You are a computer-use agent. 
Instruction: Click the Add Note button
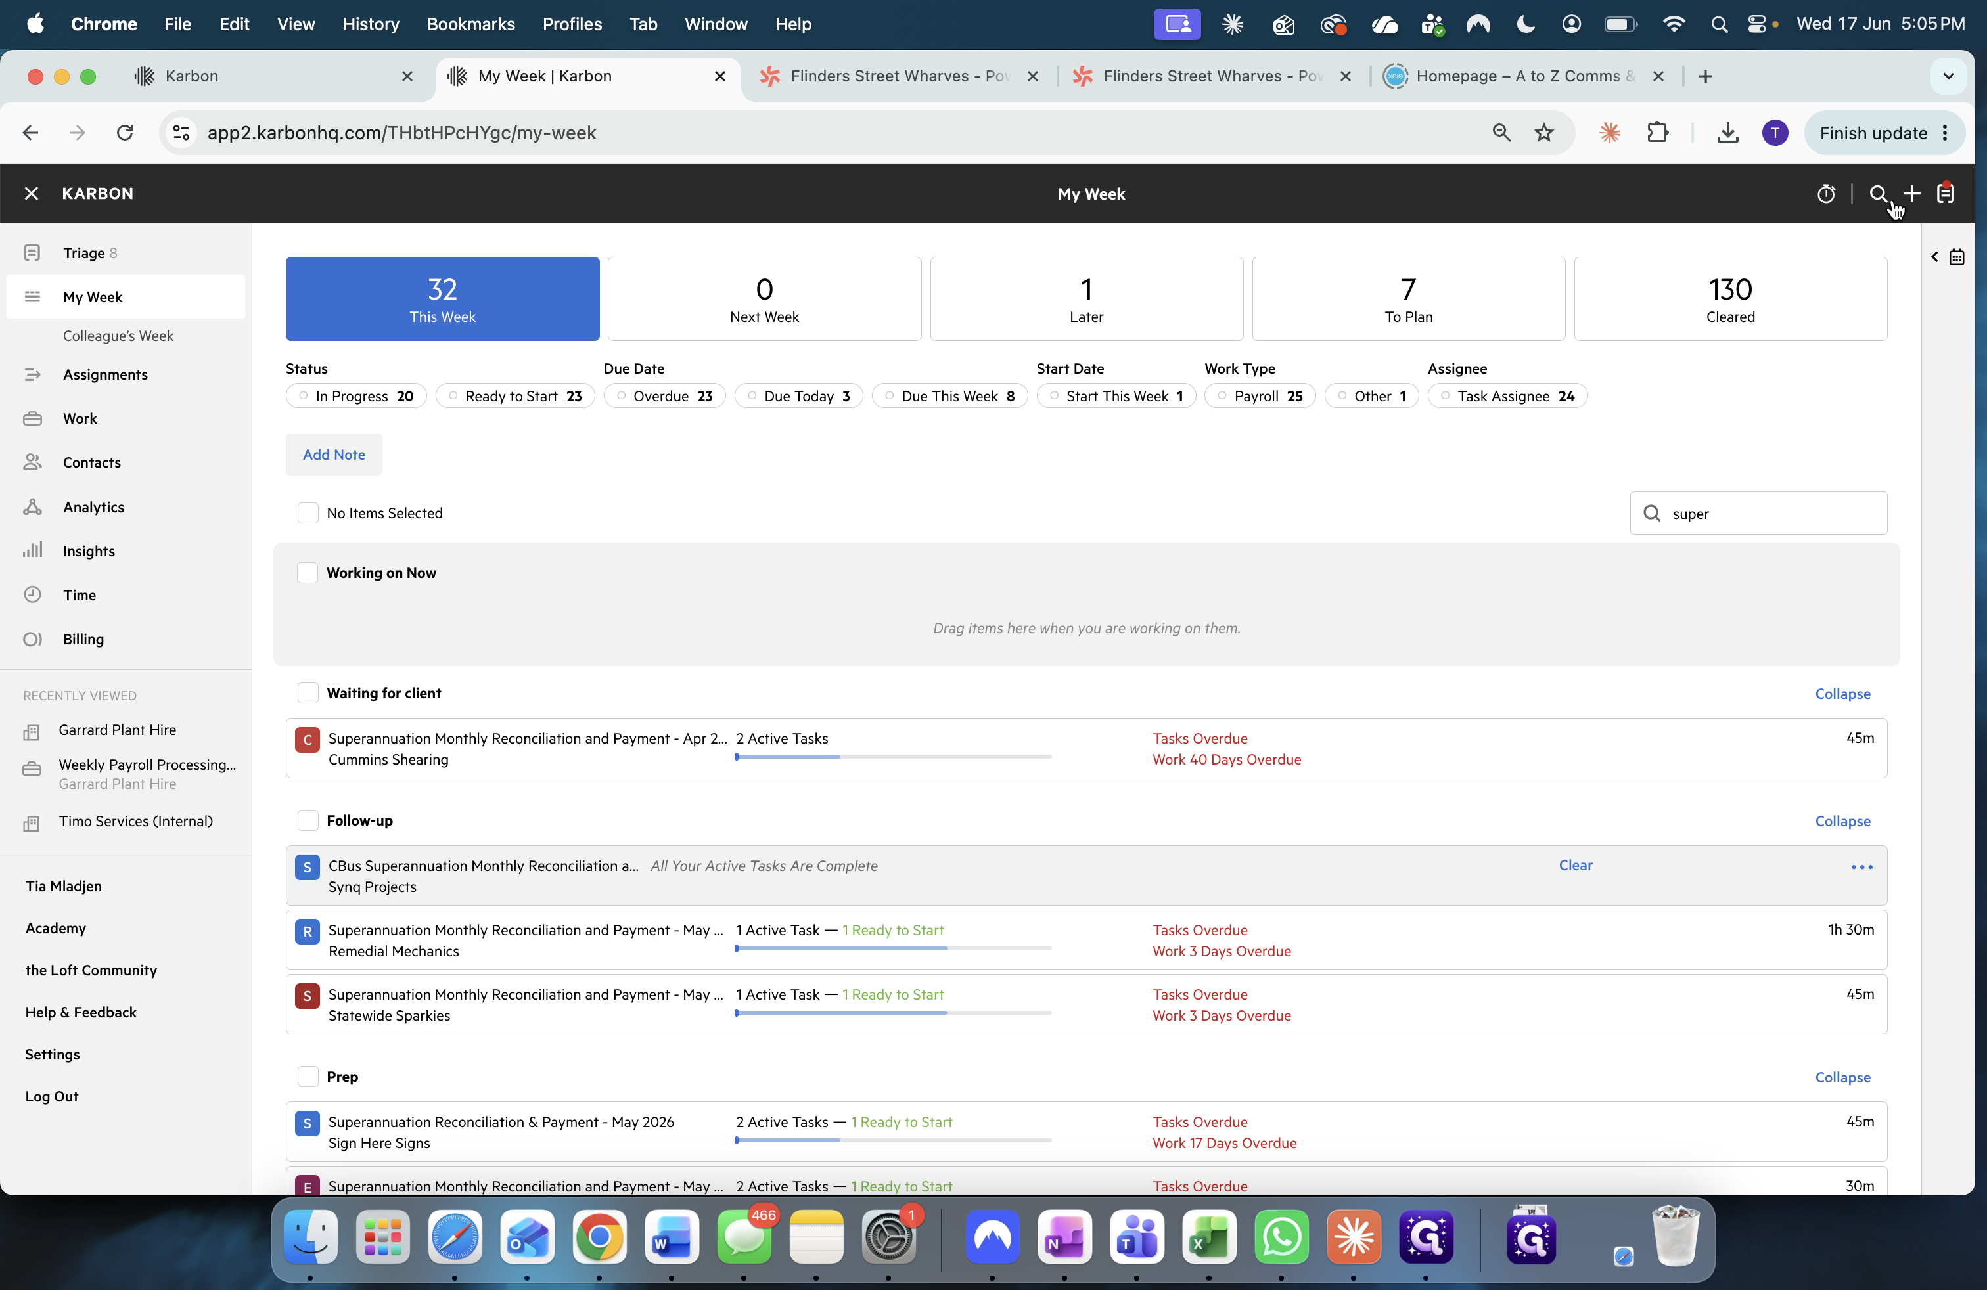(x=334, y=455)
